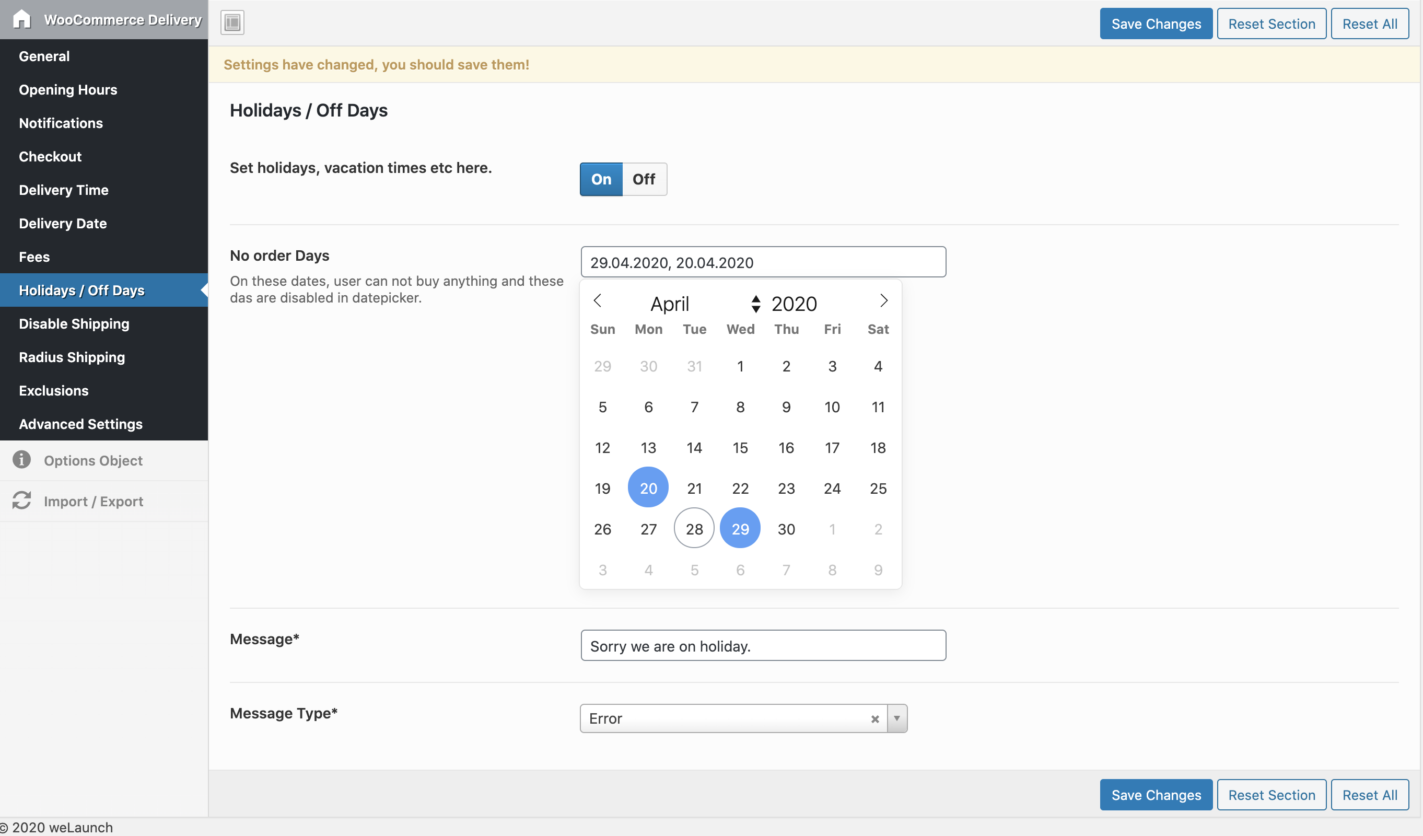Click the Options Object info icon
The width and height of the screenshot is (1423, 836).
click(x=21, y=460)
